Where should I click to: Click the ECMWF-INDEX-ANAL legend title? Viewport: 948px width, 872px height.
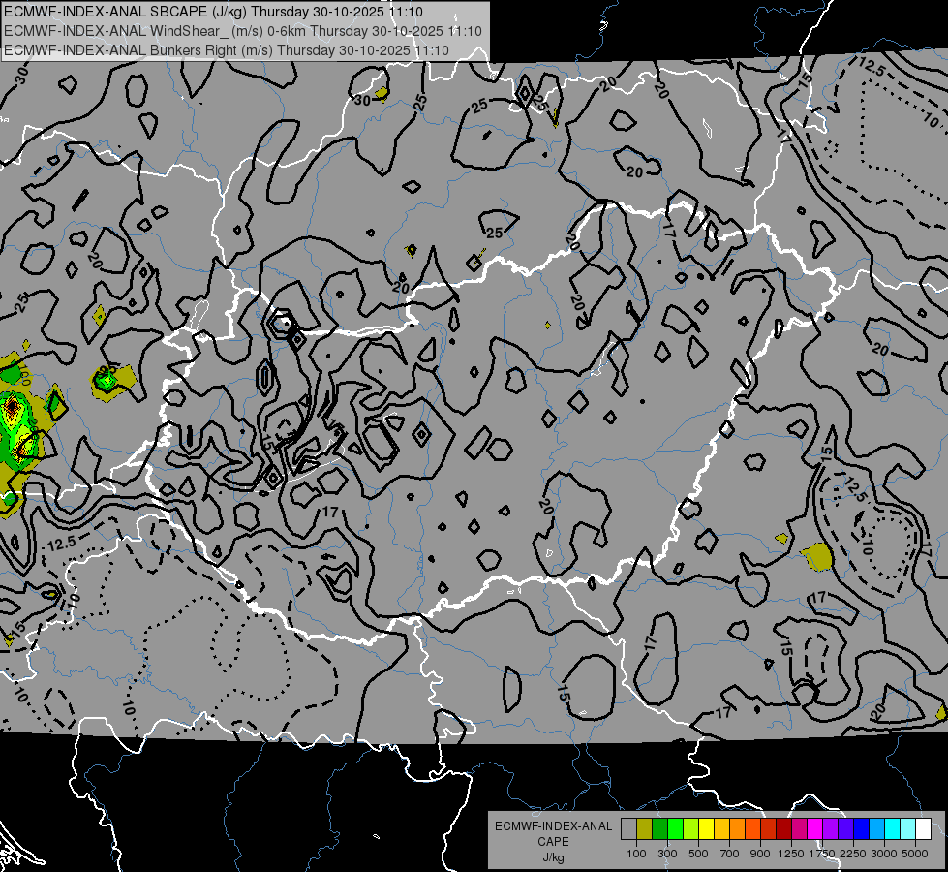[x=553, y=826]
